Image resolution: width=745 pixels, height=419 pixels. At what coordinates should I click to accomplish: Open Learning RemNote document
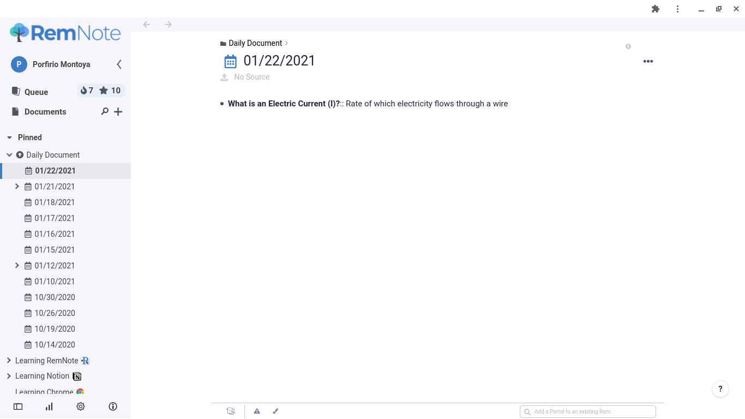(x=47, y=361)
